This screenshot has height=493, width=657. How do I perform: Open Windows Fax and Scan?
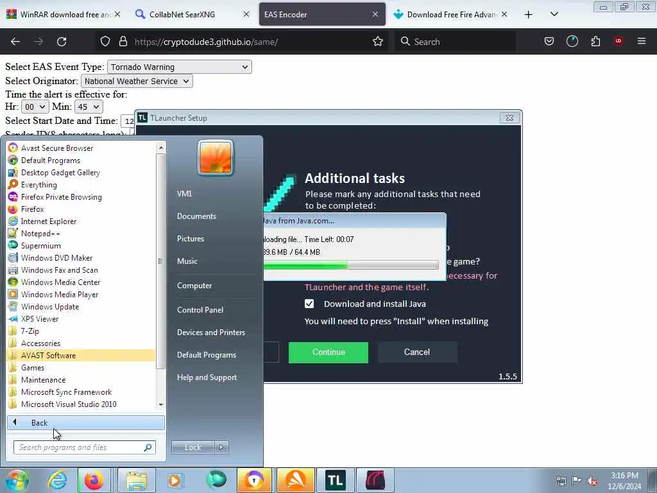tap(59, 270)
